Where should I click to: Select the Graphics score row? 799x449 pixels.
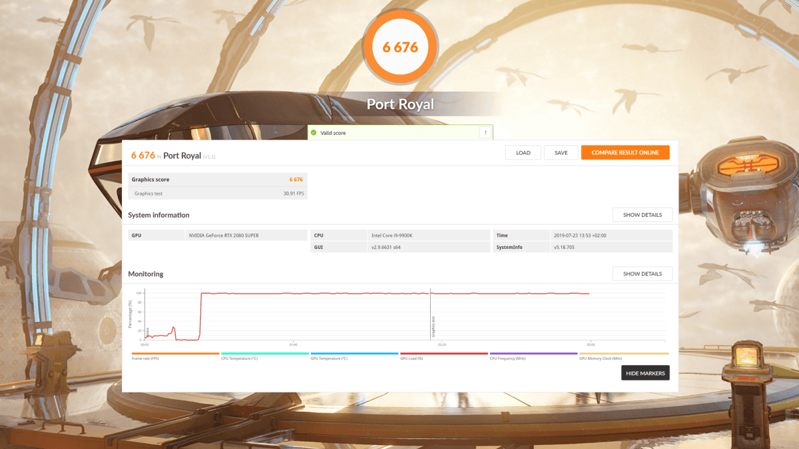[218, 180]
